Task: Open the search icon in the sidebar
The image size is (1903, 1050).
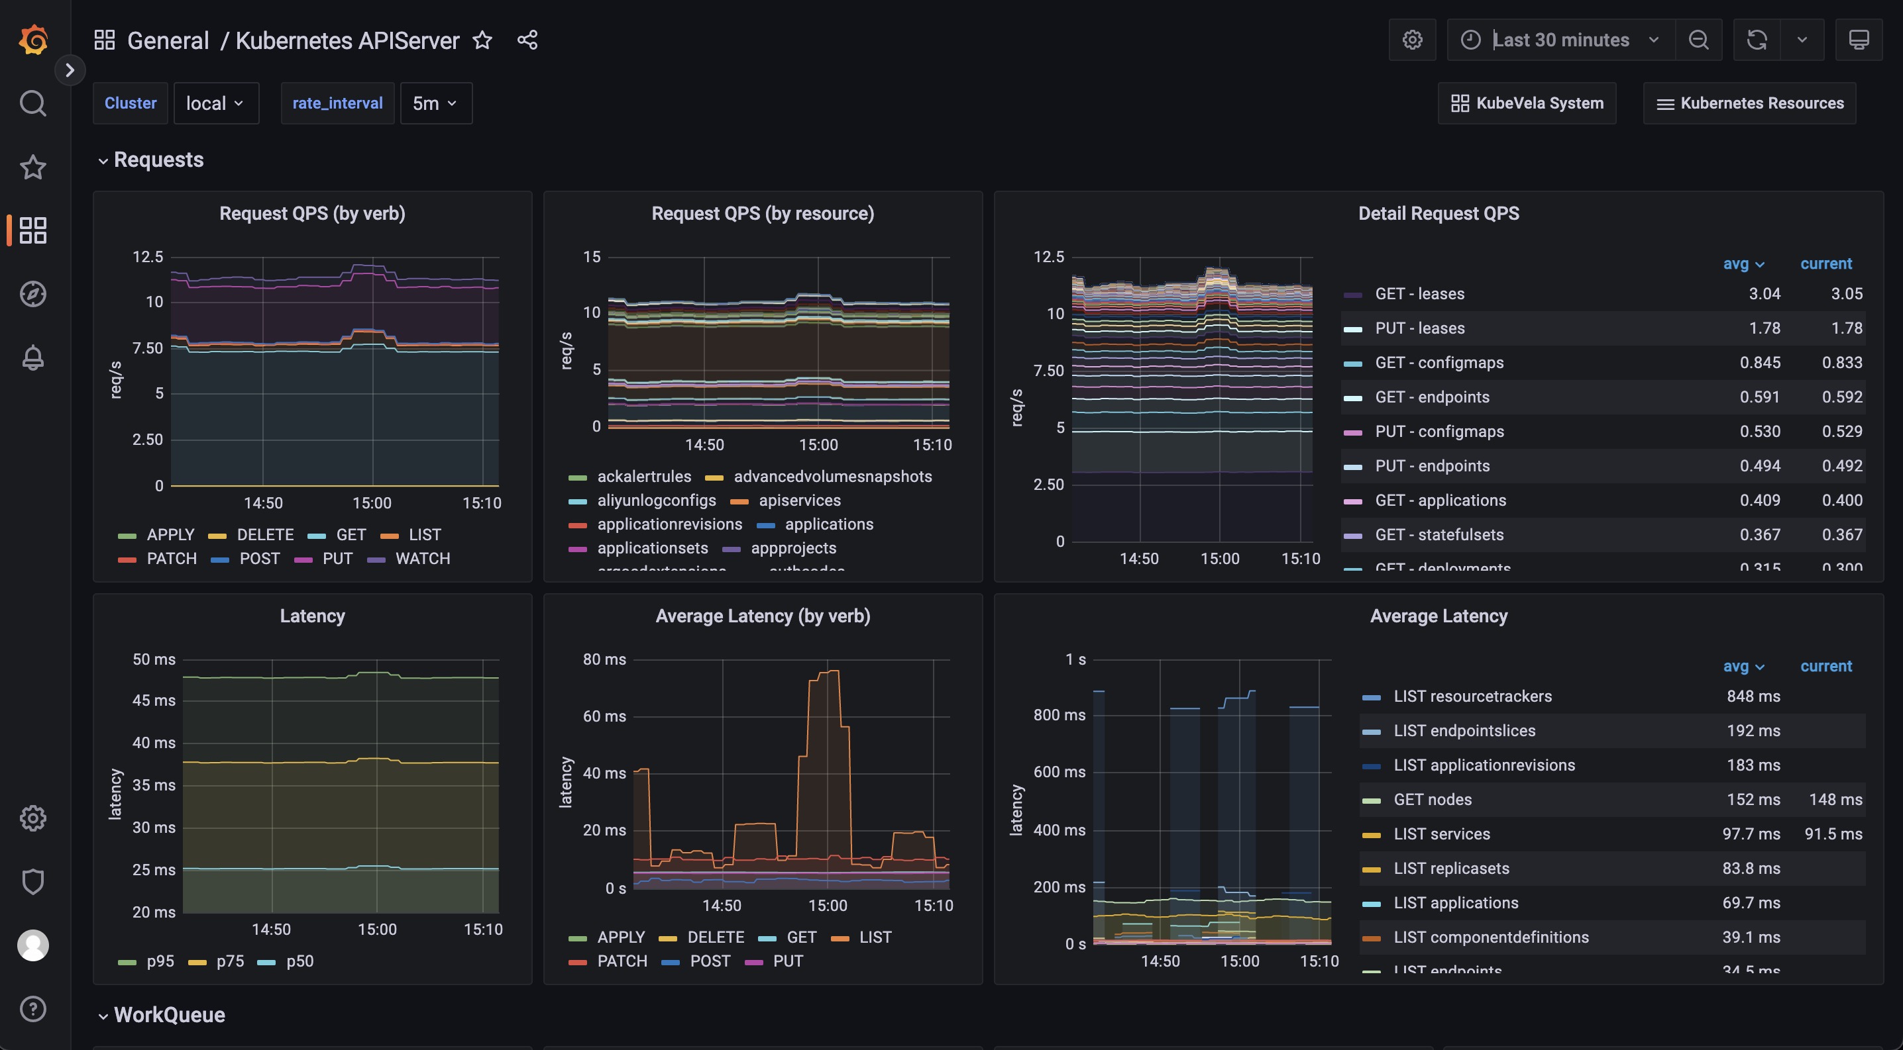Action: coord(32,103)
